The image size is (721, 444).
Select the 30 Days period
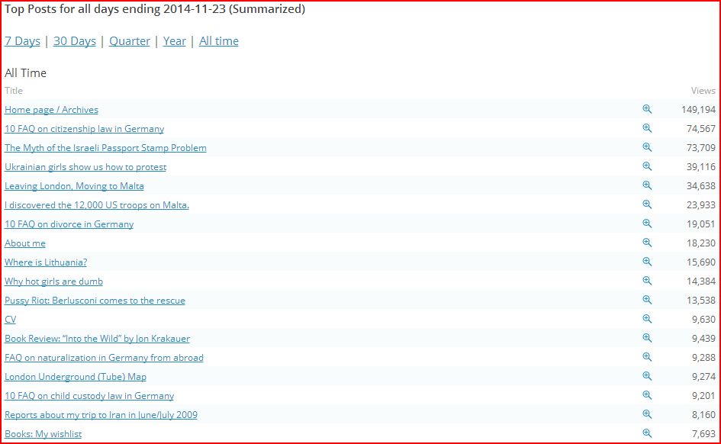pos(75,41)
